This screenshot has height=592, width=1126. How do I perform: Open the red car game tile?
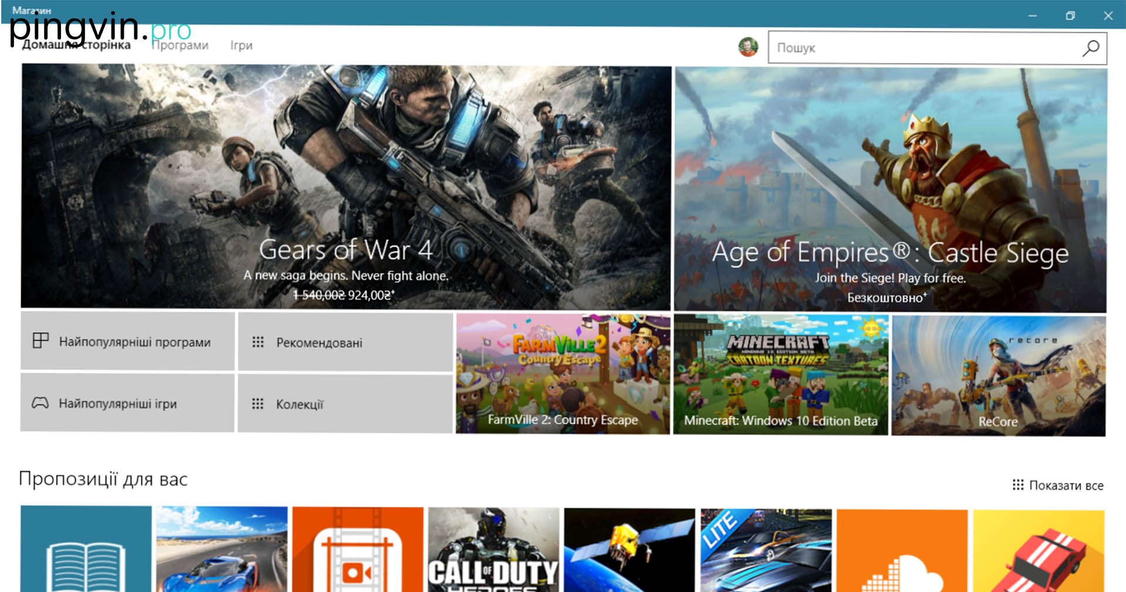point(1038,550)
